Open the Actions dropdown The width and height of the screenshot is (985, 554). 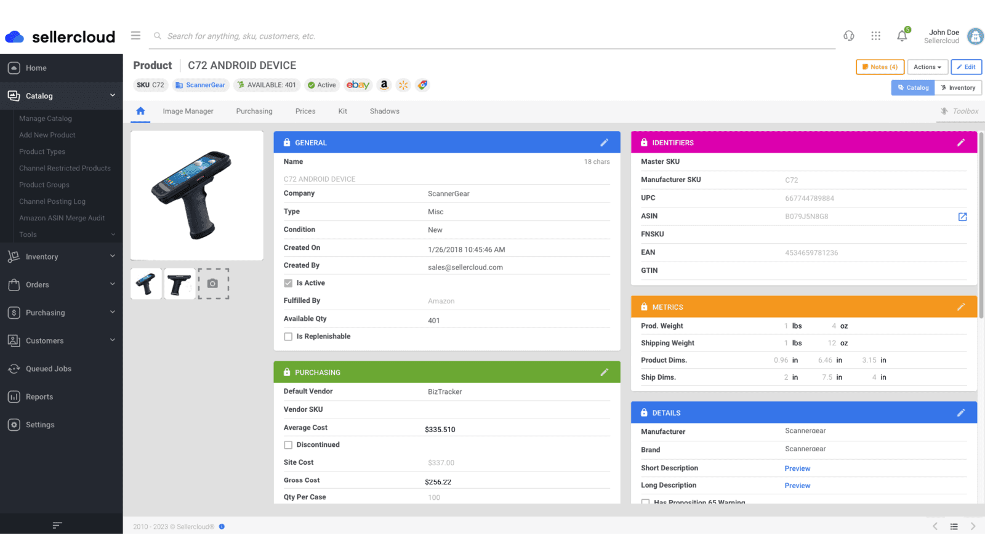coord(927,66)
